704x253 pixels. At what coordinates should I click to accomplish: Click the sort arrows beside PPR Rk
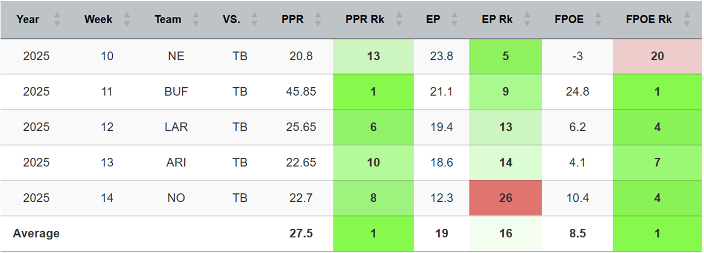398,20
